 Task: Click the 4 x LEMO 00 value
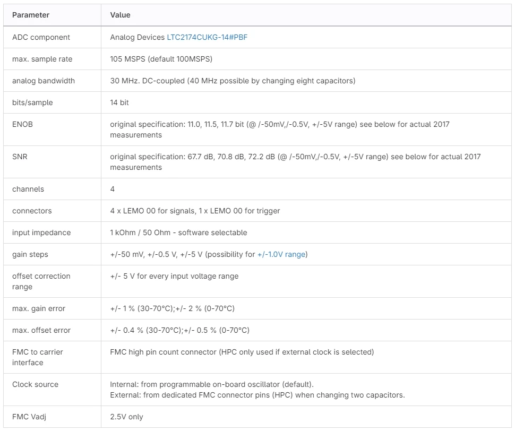[195, 211]
